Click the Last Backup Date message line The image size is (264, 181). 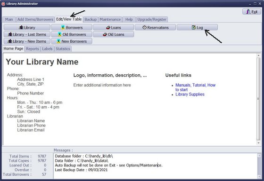pyautogui.click(x=81, y=170)
